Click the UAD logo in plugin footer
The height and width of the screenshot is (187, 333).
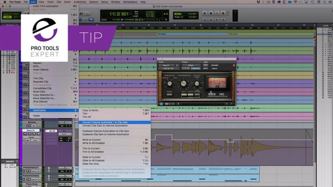point(161,104)
